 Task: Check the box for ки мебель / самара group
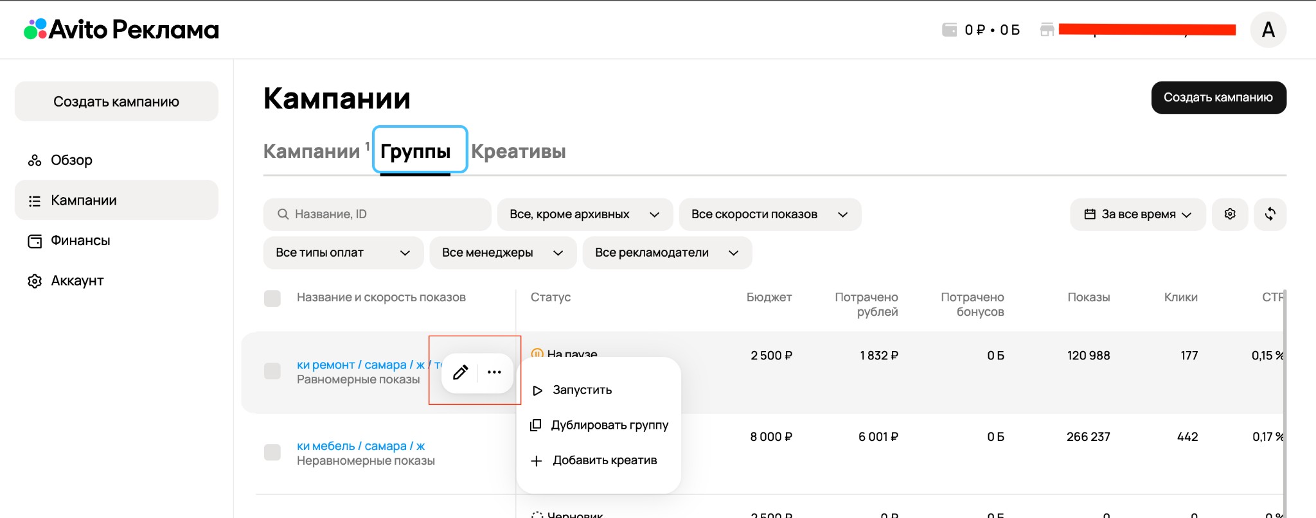(x=272, y=453)
